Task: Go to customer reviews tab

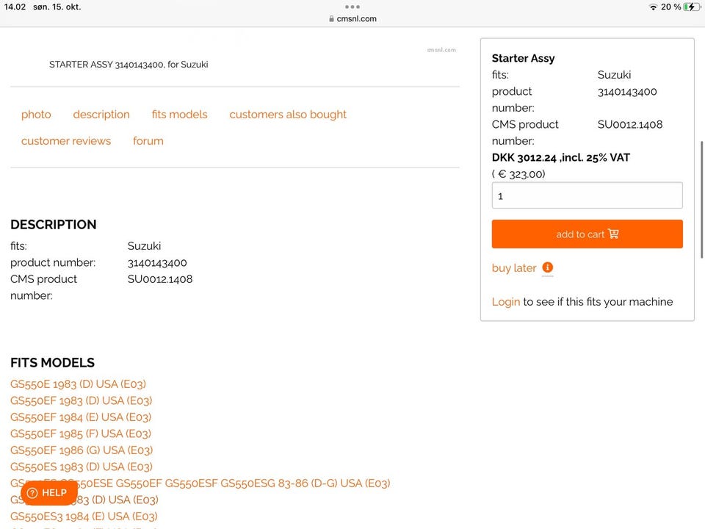Action: tap(66, 141)
